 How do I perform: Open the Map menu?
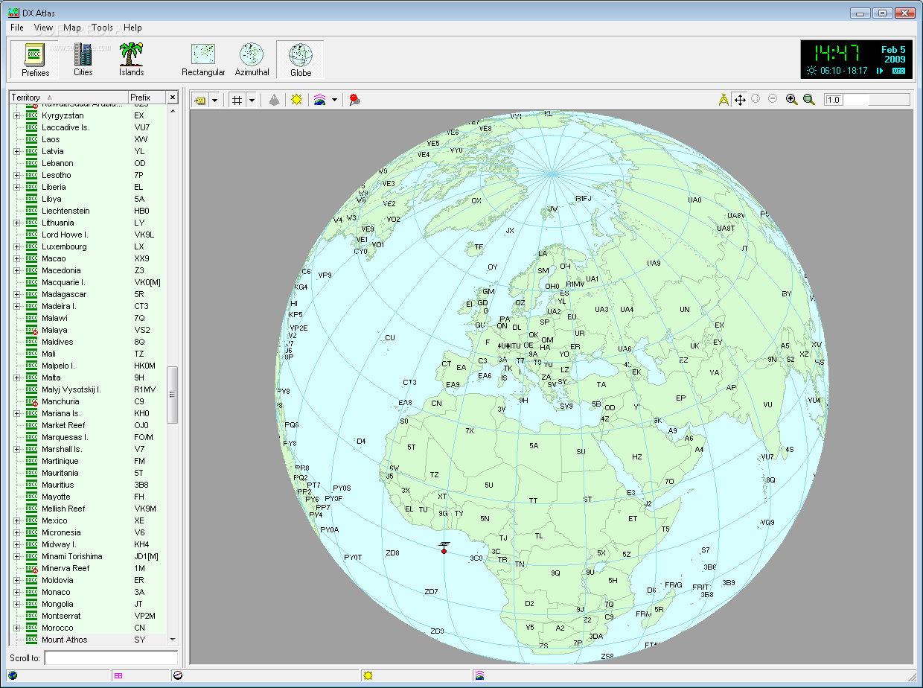(72, 28)
